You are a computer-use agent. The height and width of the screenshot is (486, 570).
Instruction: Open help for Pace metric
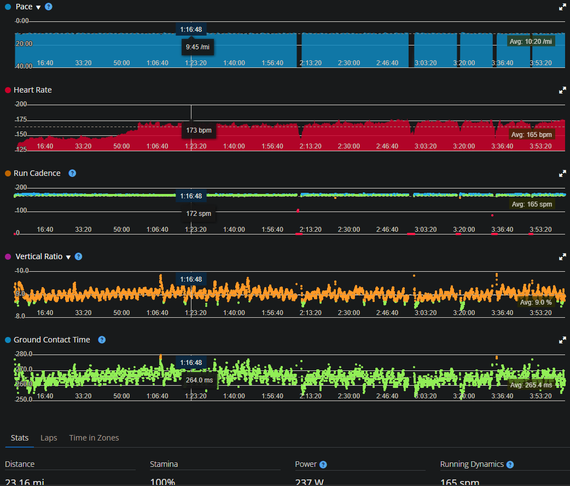[x=48, y=7]
